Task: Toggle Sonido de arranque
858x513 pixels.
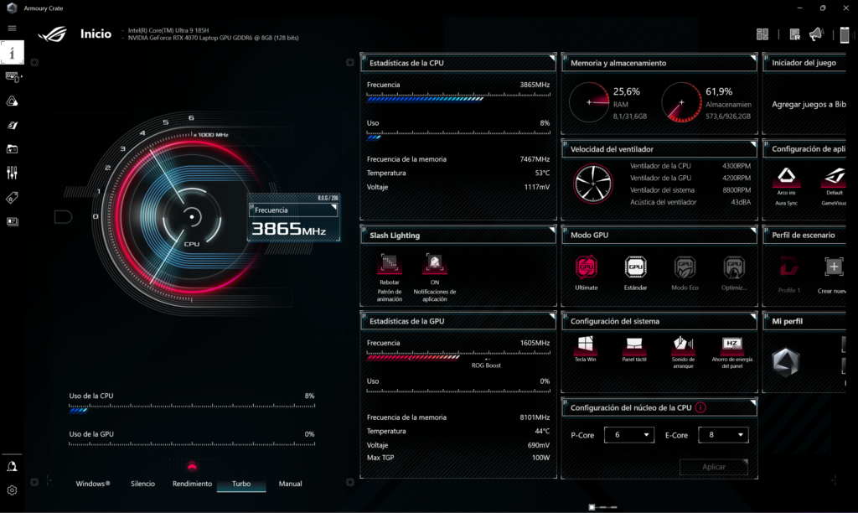Action: [x=684, y=345]
